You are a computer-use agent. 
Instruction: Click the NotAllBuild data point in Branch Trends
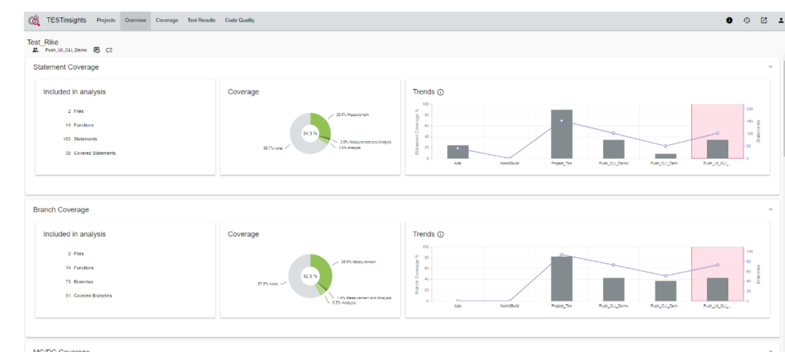pos(510,301)
